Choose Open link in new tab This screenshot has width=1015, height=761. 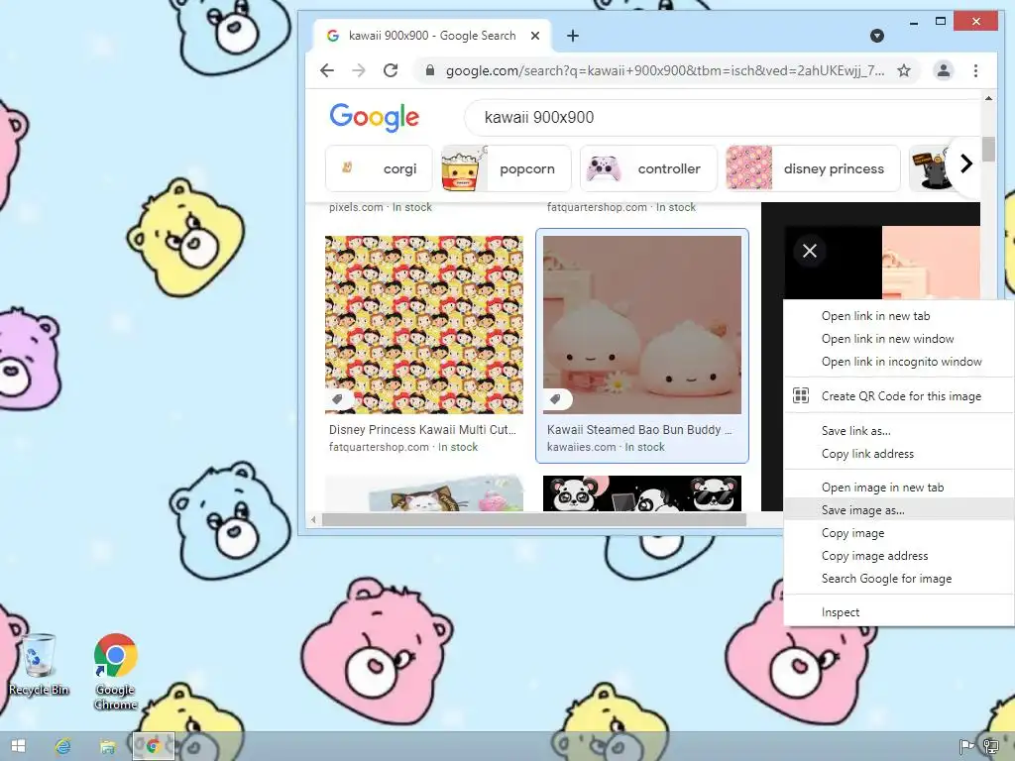click(x=898, y=316)
